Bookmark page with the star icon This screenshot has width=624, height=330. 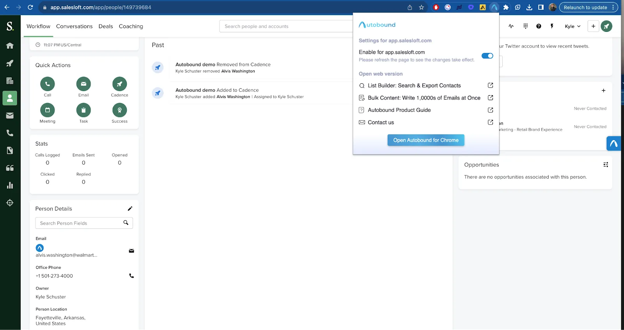(x=422, y=7)
